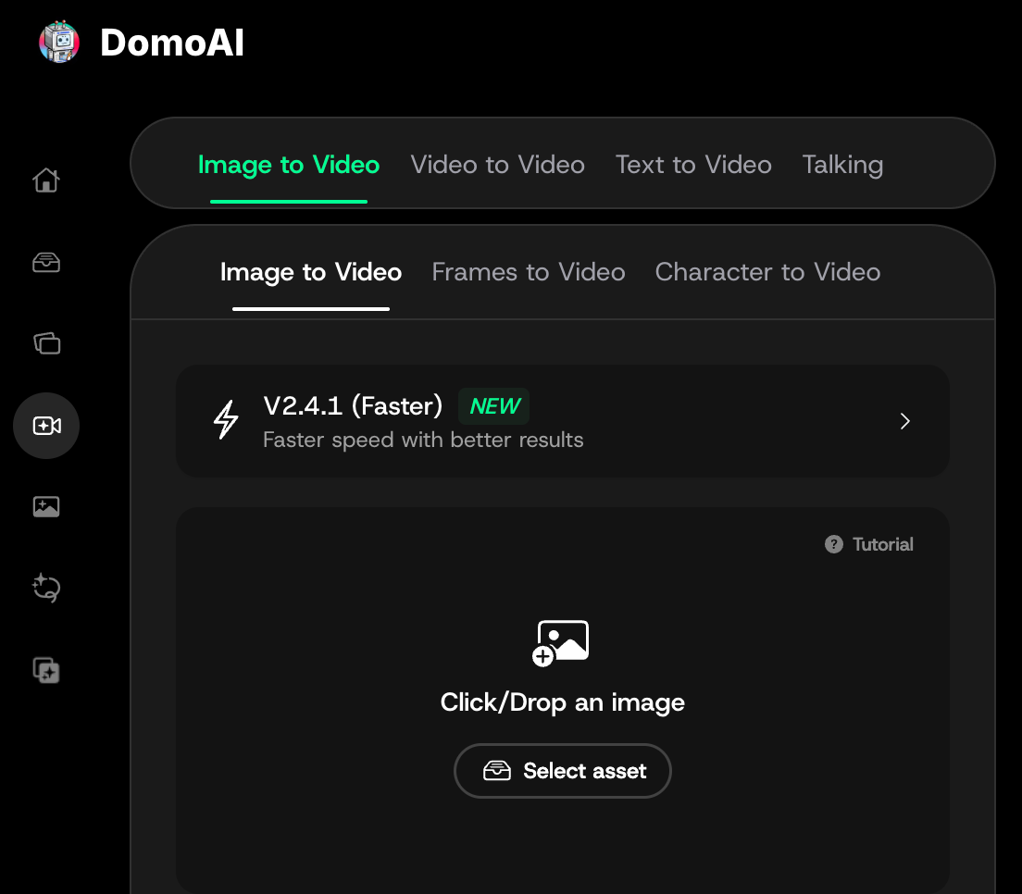Image resolution: width=1022 pixels, height=894 pixels.
Task: Go to Home in sidebar
Action: tap(46, 180)
